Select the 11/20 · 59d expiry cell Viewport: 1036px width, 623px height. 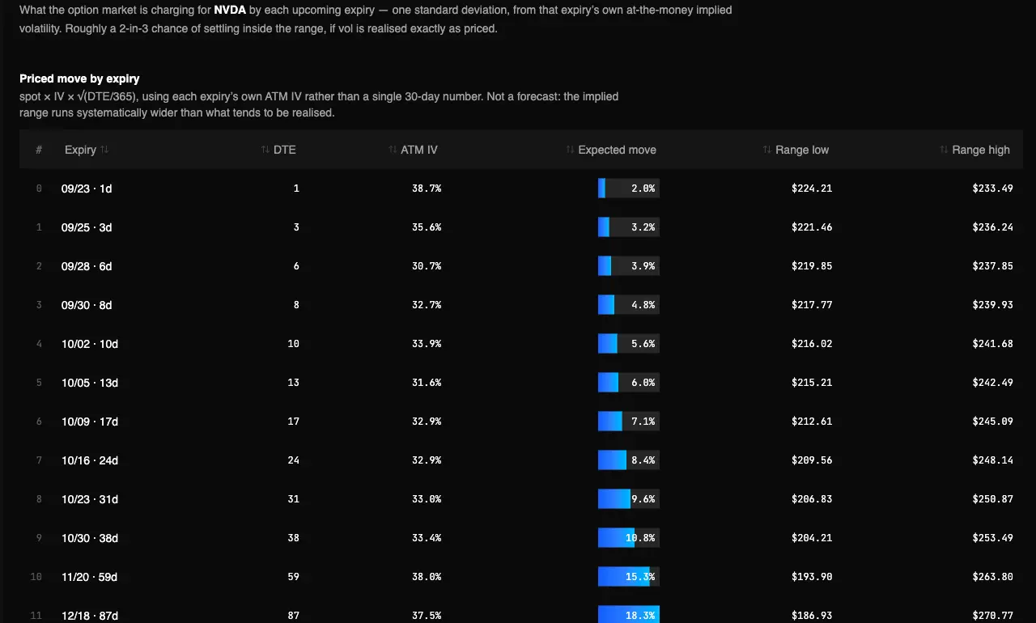click(90, 577)
